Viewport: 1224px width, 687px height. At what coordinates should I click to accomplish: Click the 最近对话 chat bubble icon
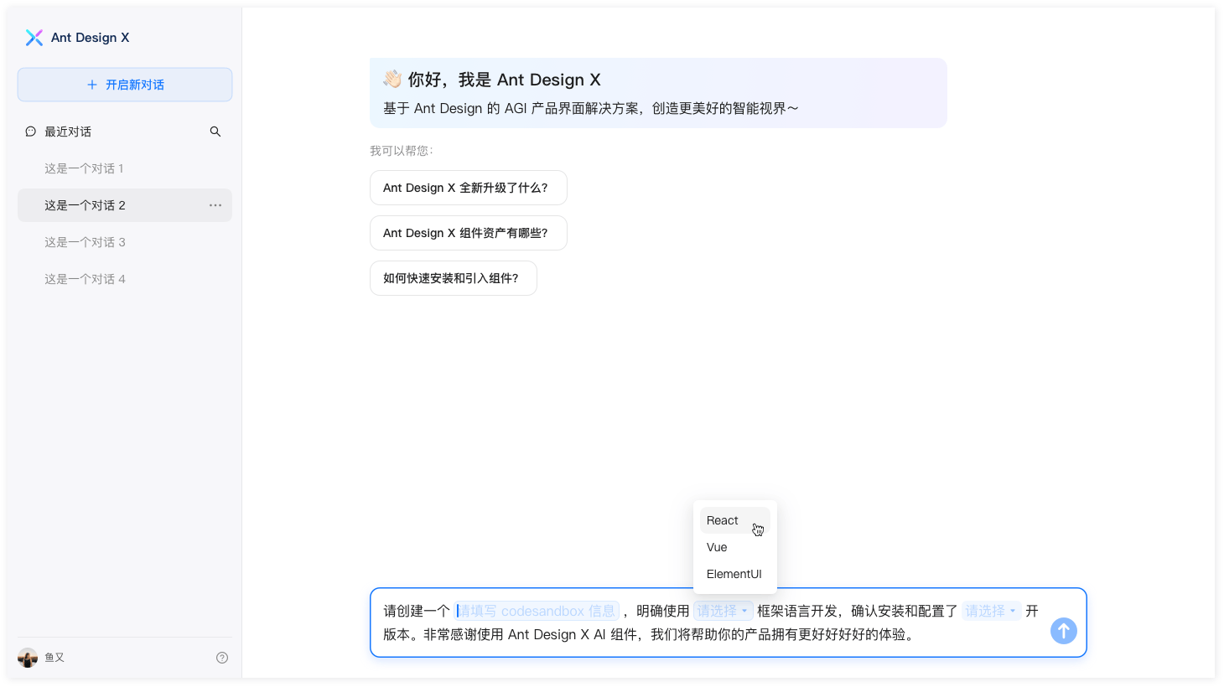coord(31,132)
